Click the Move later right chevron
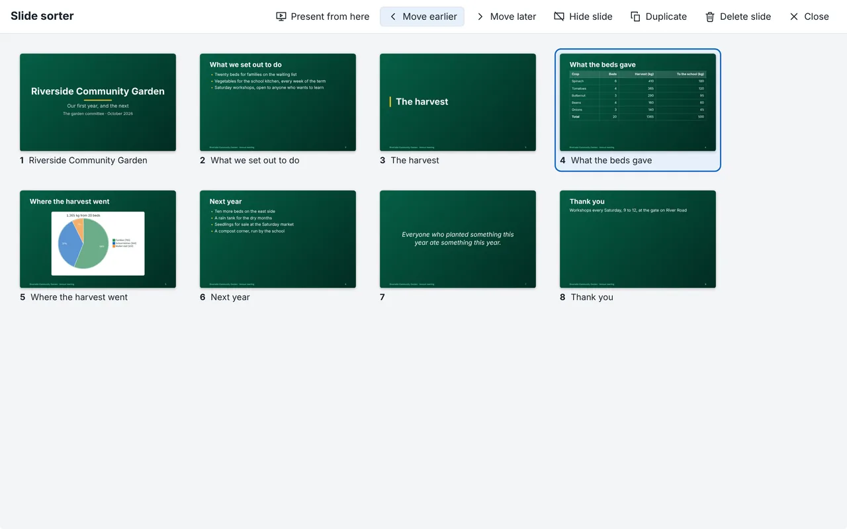Viewport: 847px width, 529px height. pos(480,17)
